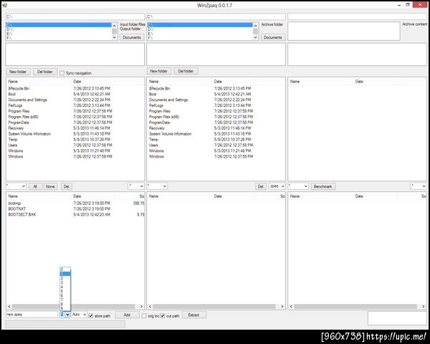Select D:\ in the input drive list
Viewport: 430px width, 344px height.
[x=59, y=29]
